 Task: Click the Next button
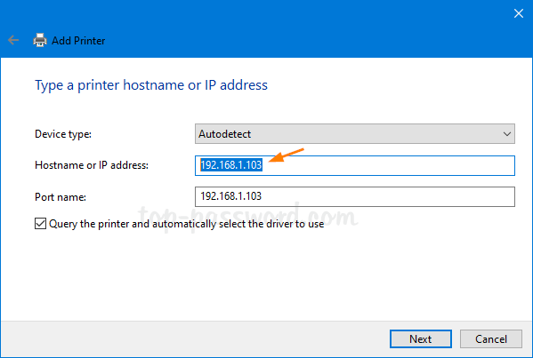tap(421, 338)
